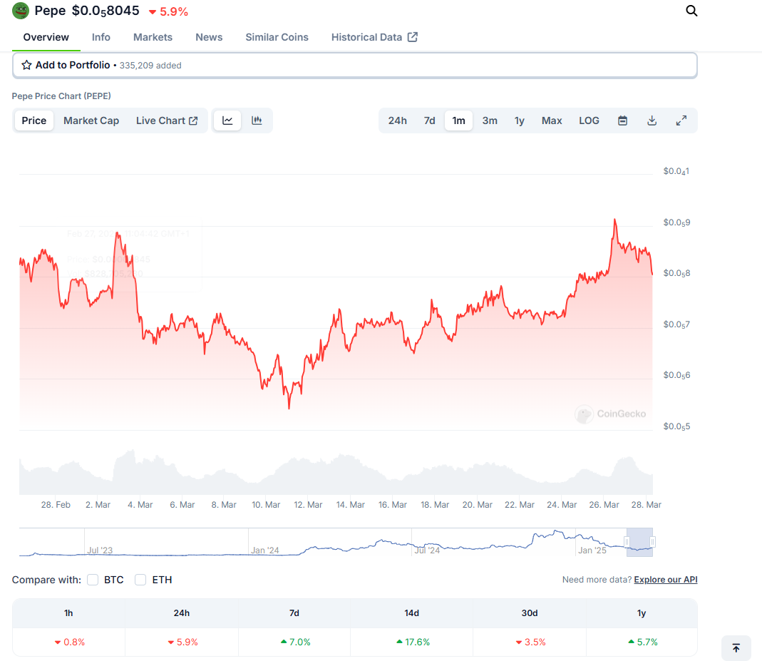Click the Pepe coin logo icon
762x661 pixels.
(21, 11)
